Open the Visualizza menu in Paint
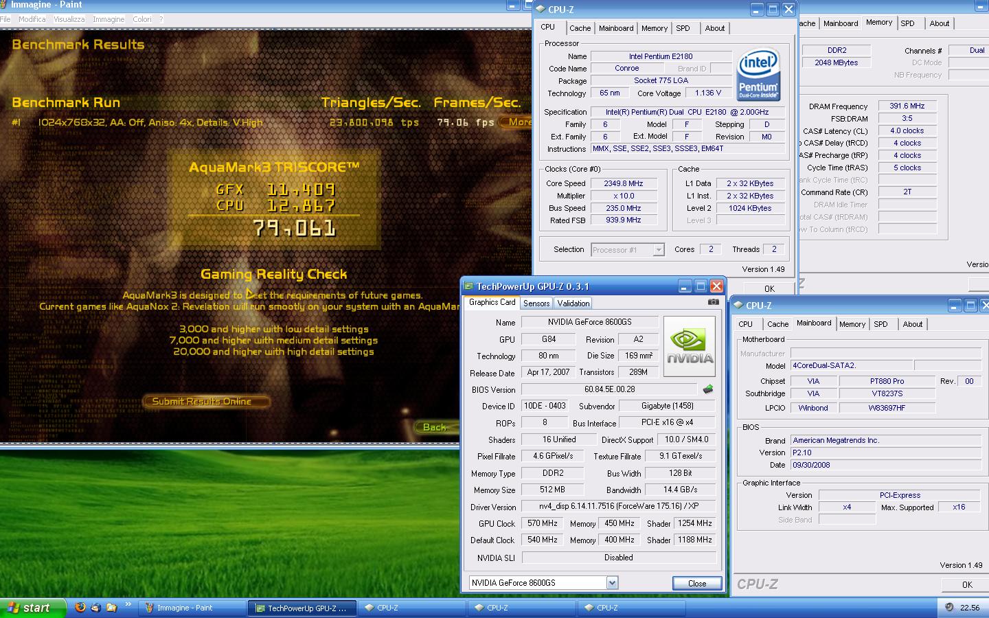Image resolution: width=989 pixels, height=618 pixels. [x=69, y=19]
